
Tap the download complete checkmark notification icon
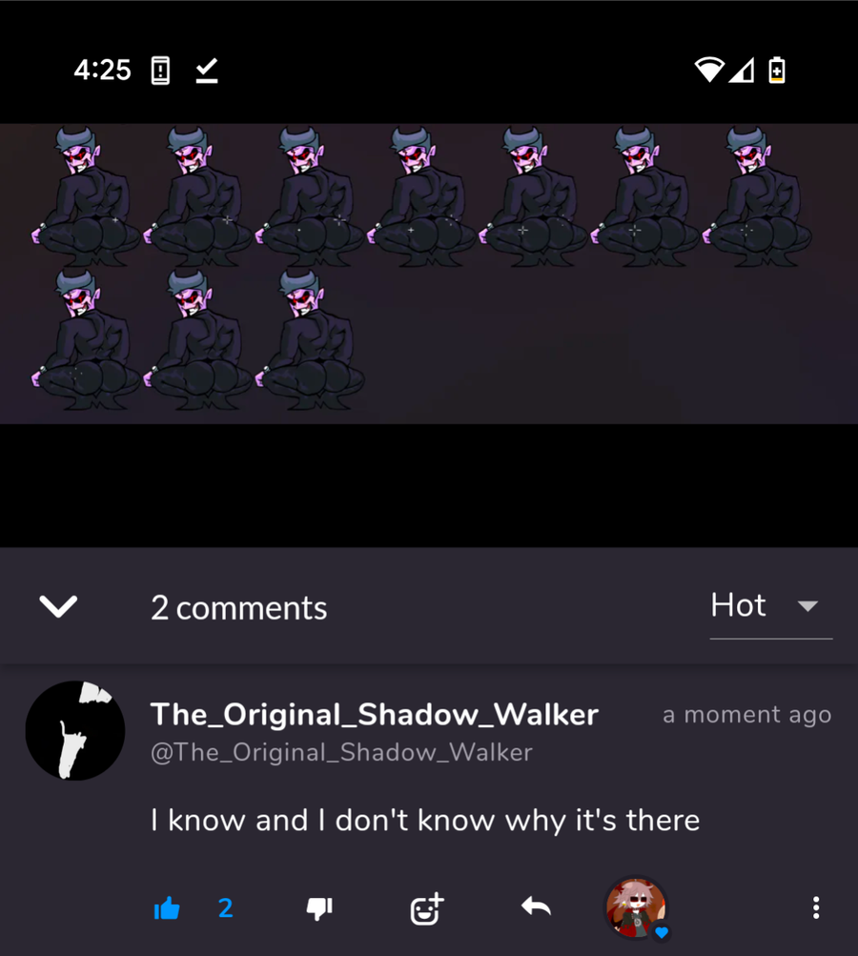[x=207, y=71]
